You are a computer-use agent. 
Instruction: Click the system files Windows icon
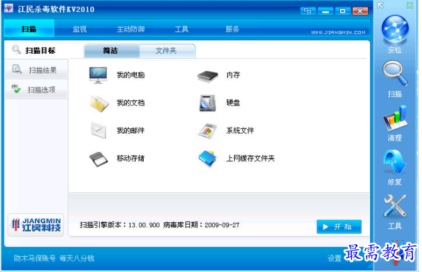coord(208,131)
